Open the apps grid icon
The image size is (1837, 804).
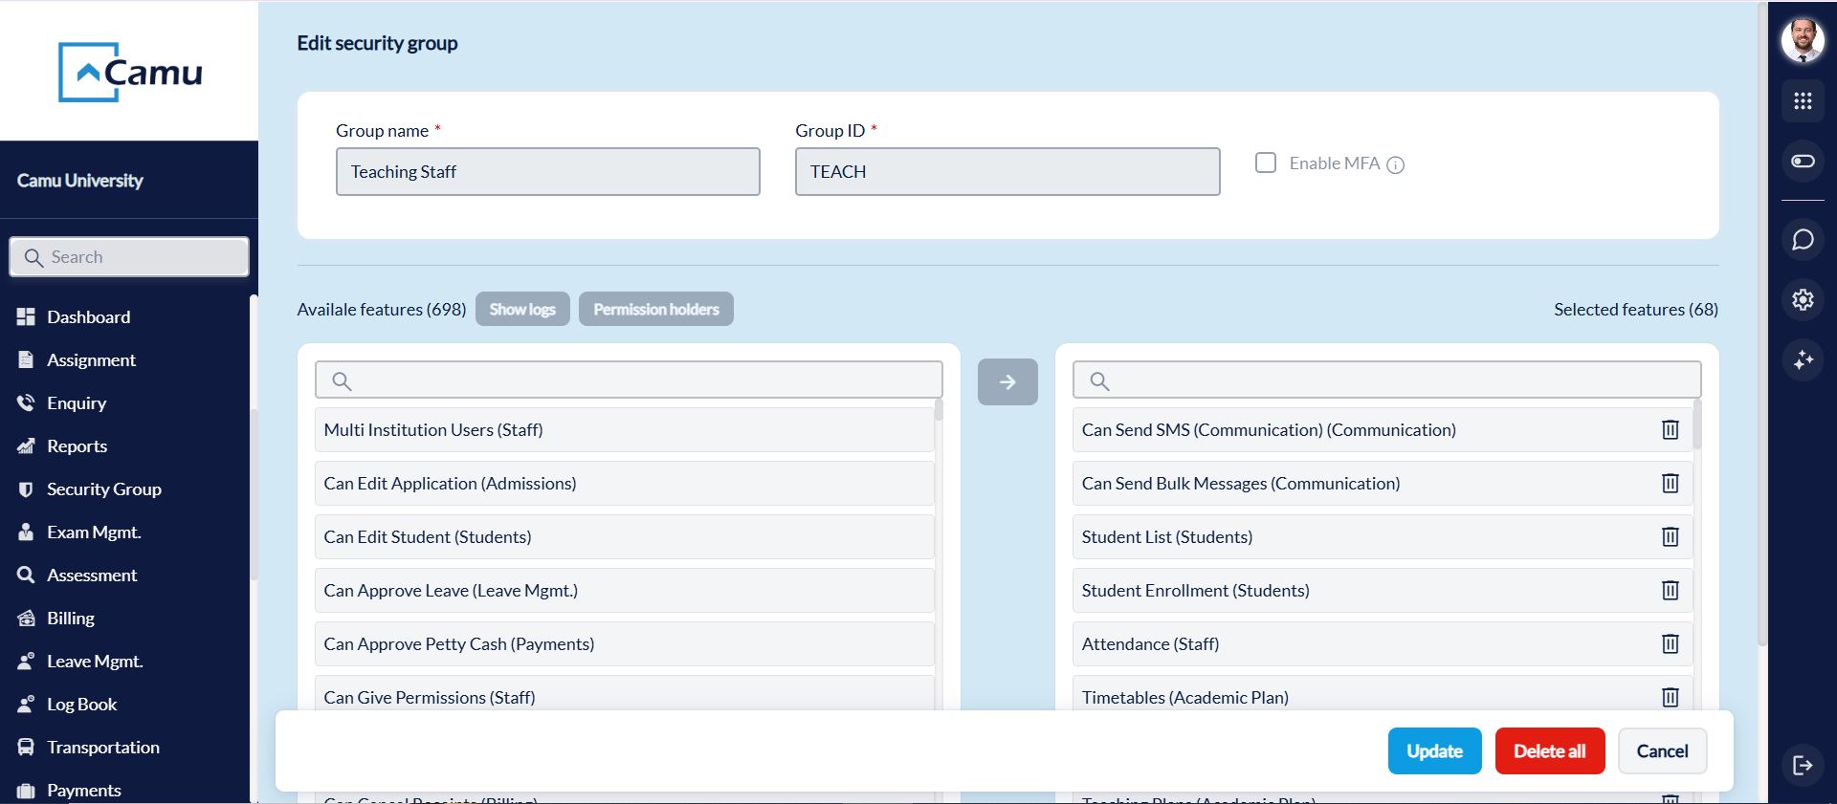(1803, 101)
